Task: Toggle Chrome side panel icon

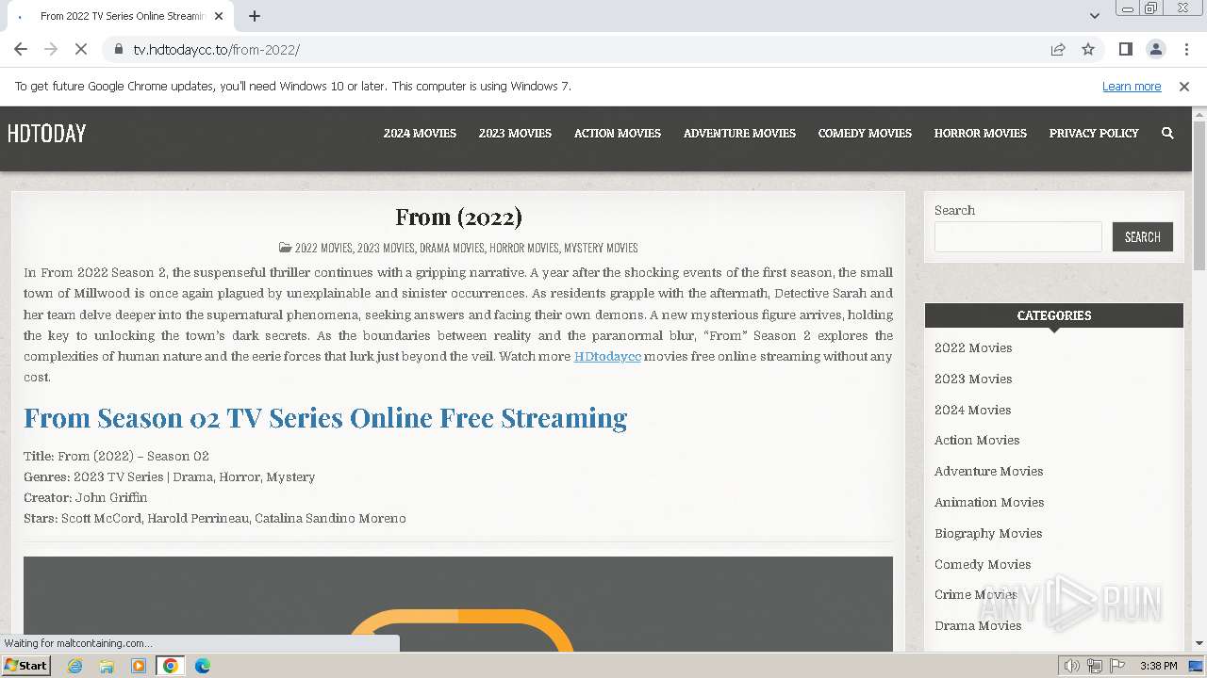Action: click(1125, 49)
